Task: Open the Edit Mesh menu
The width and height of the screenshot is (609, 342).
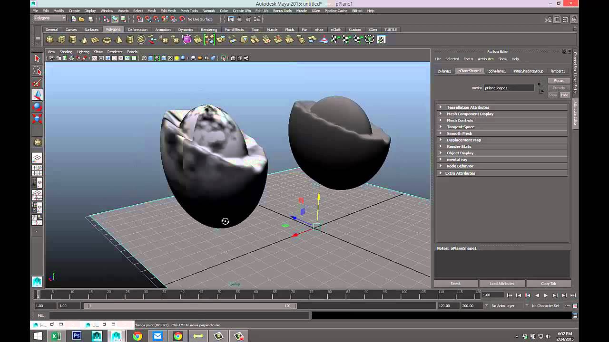Action: click(x=168, y=10)
